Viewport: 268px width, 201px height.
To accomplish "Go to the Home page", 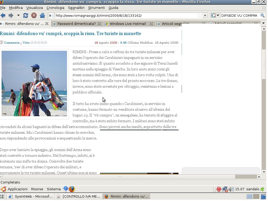I will click(42, 15).
